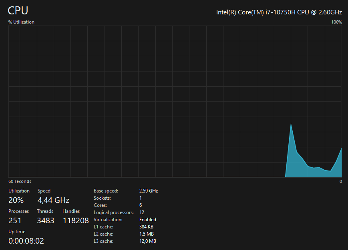This screenshot has width=348, height=250.
Task: Click the CPU heading title
Action: point(18,10)
